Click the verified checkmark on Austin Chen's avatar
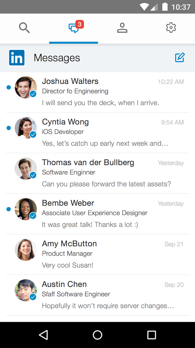 tap(33, 297)
